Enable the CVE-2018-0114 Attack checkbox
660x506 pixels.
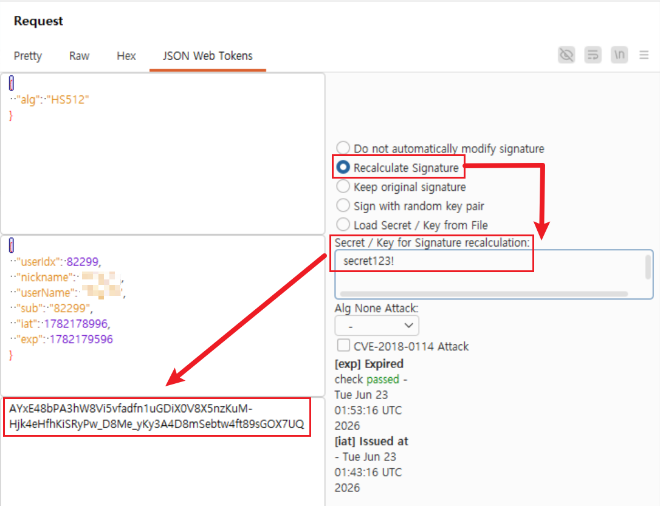coord(343,346)
